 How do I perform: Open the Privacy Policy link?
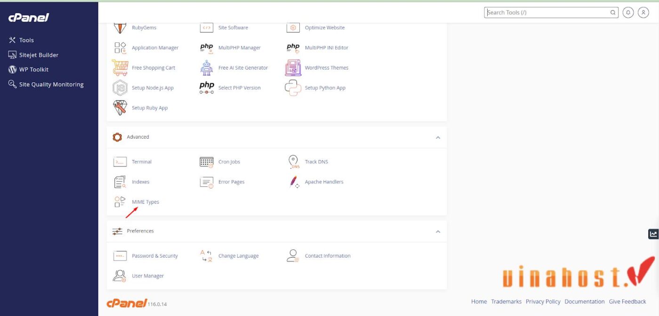(x=543, y=301)
